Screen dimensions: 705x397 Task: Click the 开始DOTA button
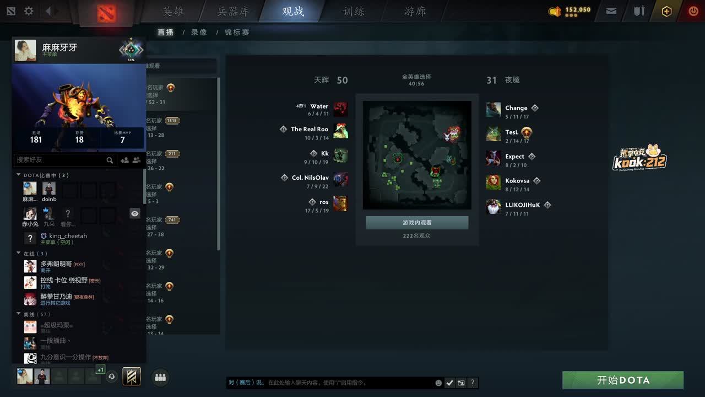[x=623, y=380]
